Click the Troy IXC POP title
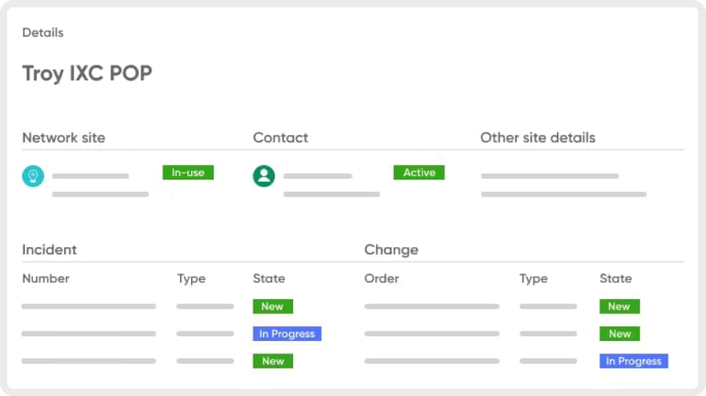The width and height of the screenshot is (706, 396). tap(87, 73)
